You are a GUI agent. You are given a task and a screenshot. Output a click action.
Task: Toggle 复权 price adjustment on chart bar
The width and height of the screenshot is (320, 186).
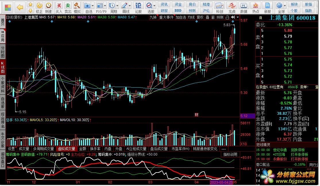[x=200, y=17]
